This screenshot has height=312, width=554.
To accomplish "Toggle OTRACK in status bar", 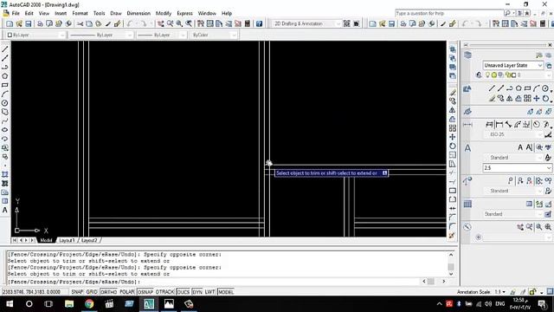I will 165,292.
